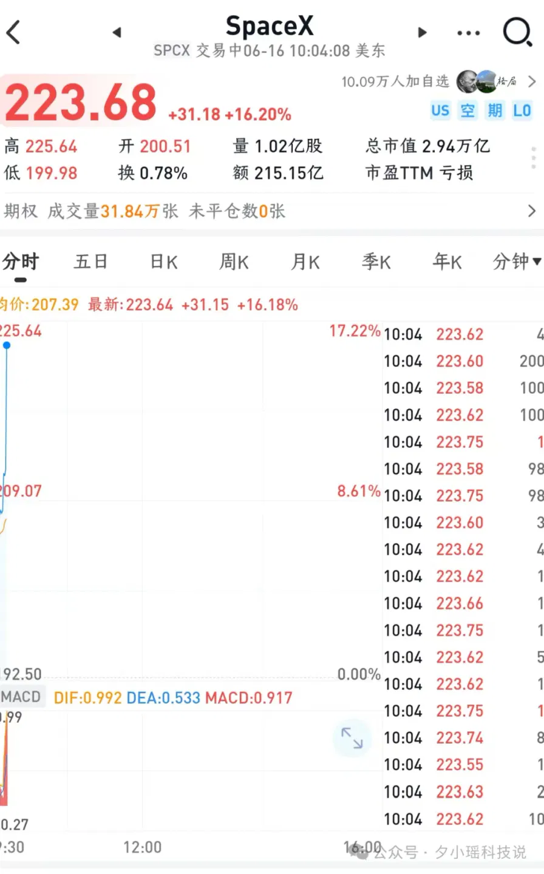Tap the side drag handle dots

click(534, 159)
